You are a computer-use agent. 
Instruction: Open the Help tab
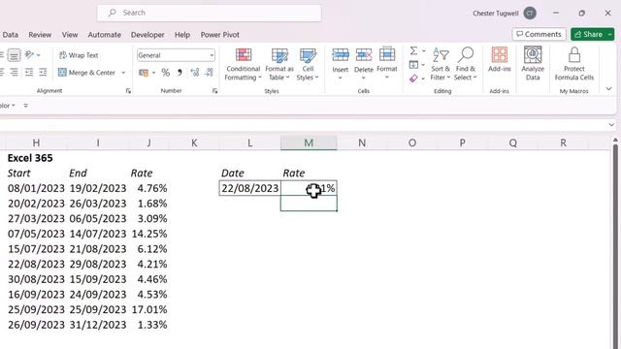click(182, 35)
